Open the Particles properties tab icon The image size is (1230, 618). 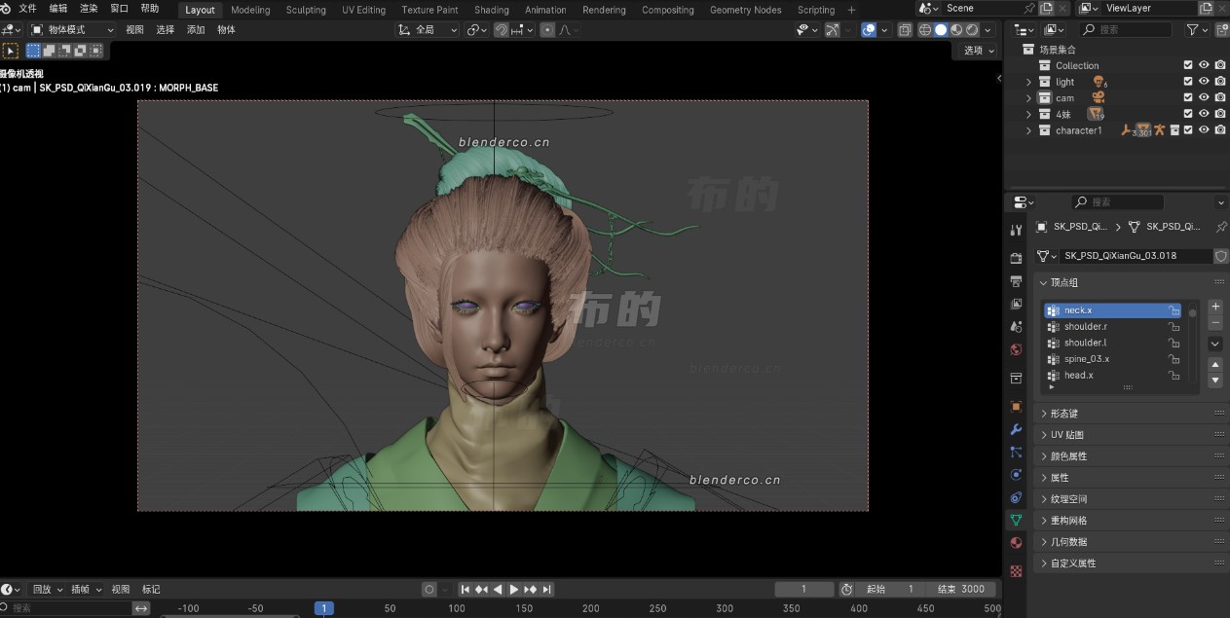1016,452
